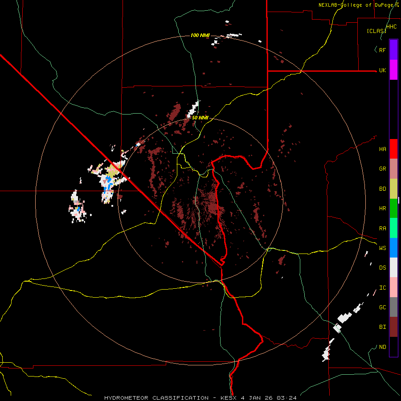Click the NEXLAB-College of DuPage credit text
The width and height of the screenshot is (401, 401).
tap(358, 5)
